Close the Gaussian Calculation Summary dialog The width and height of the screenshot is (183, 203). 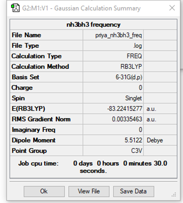[x=172, y=8]
